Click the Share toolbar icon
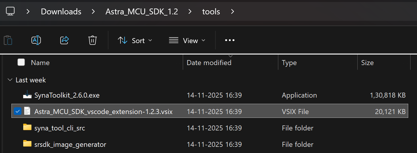 click(64, 40)
